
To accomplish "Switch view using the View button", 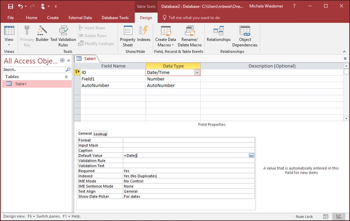I will (9, 33).
